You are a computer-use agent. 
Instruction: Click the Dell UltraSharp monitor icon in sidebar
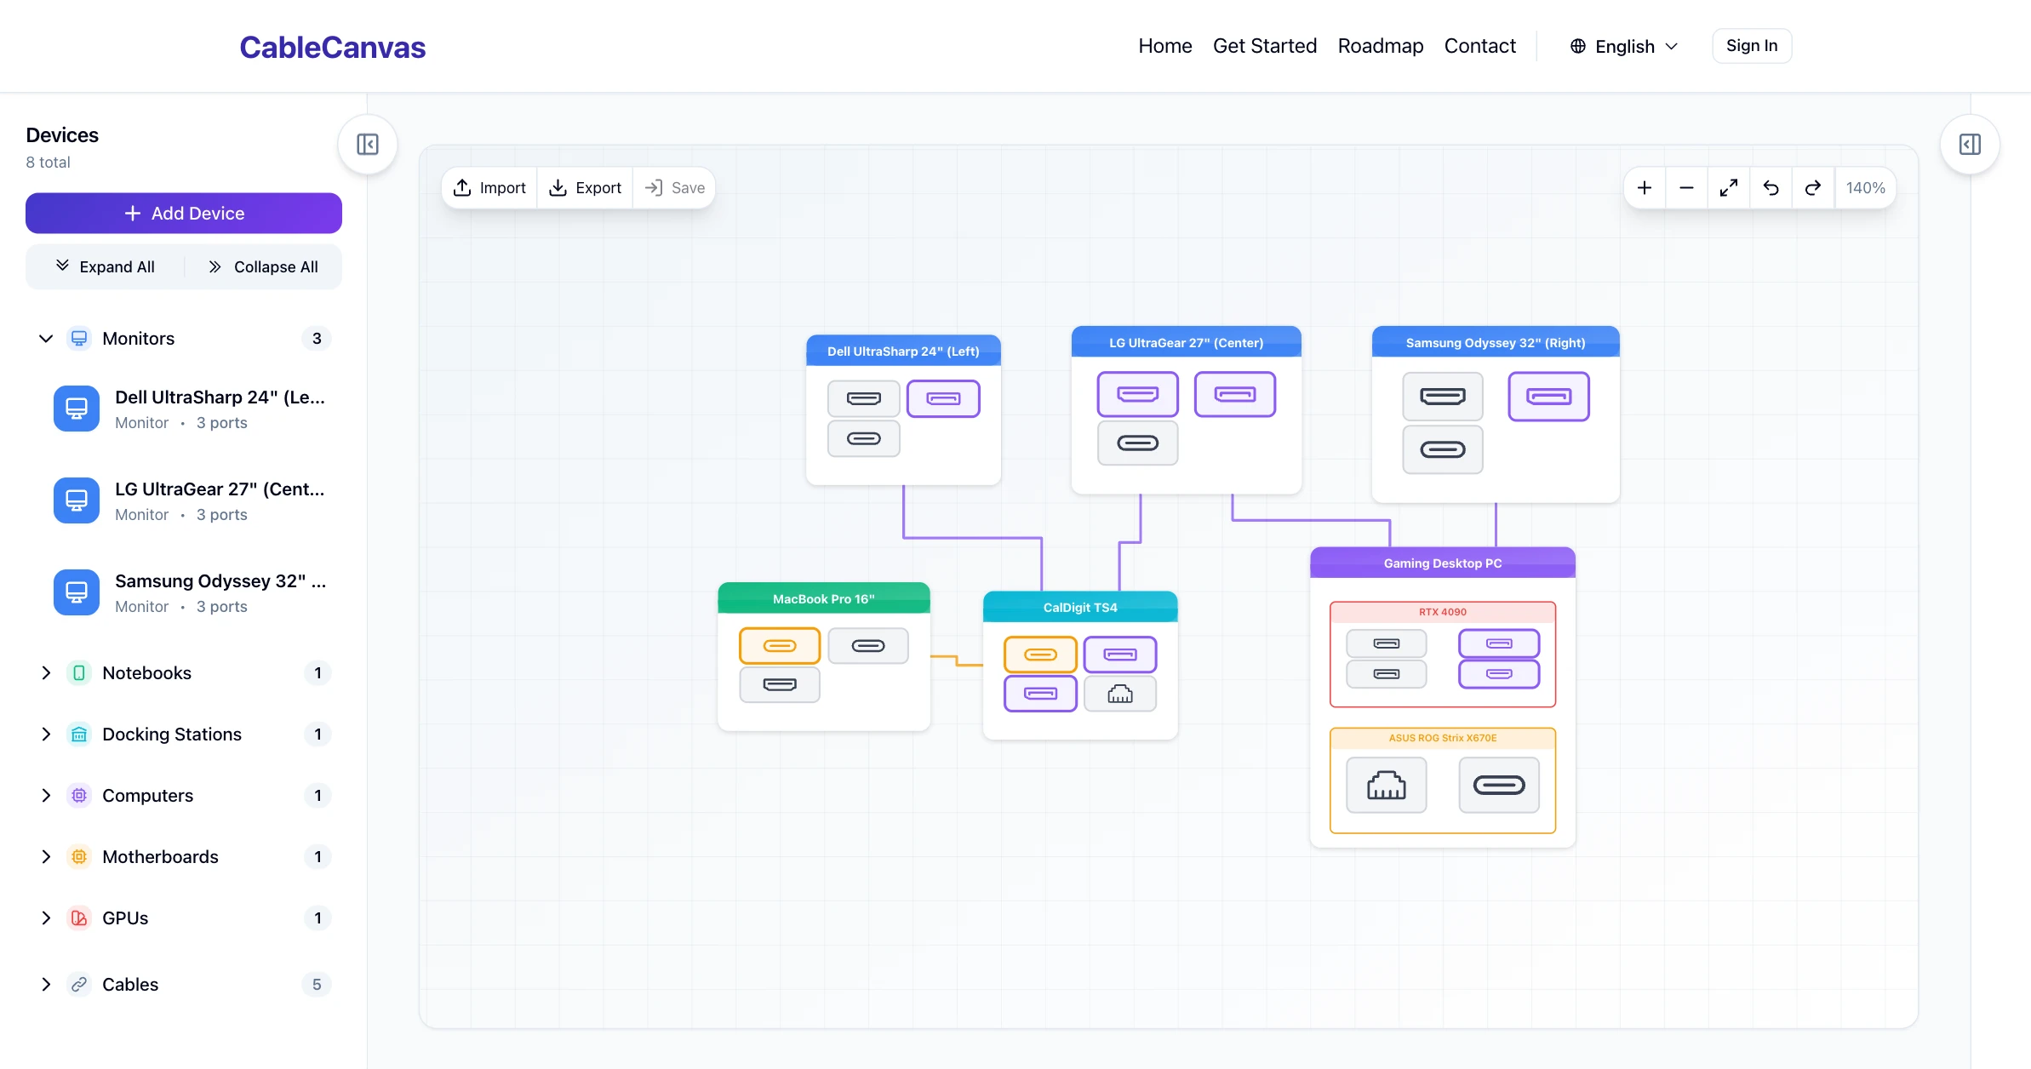77,409
